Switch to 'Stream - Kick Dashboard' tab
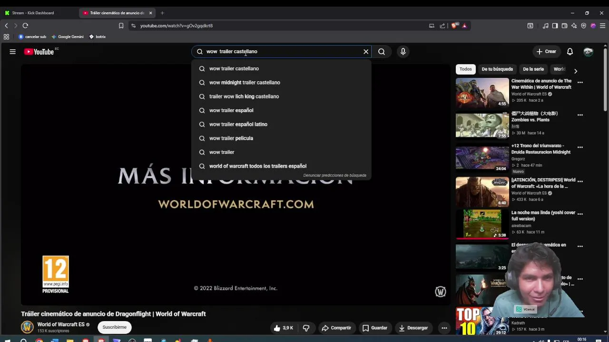 pyautogui.click(x=39, y=13)
